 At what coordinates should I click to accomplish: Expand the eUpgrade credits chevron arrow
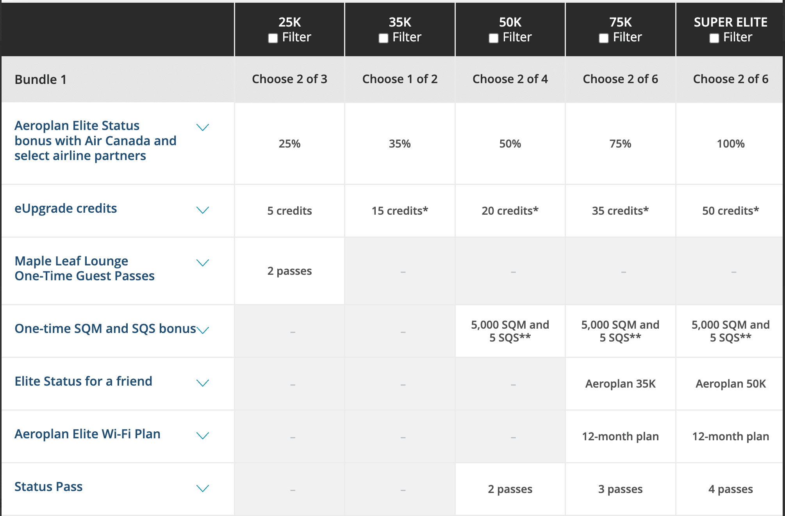tap(203, 210)
